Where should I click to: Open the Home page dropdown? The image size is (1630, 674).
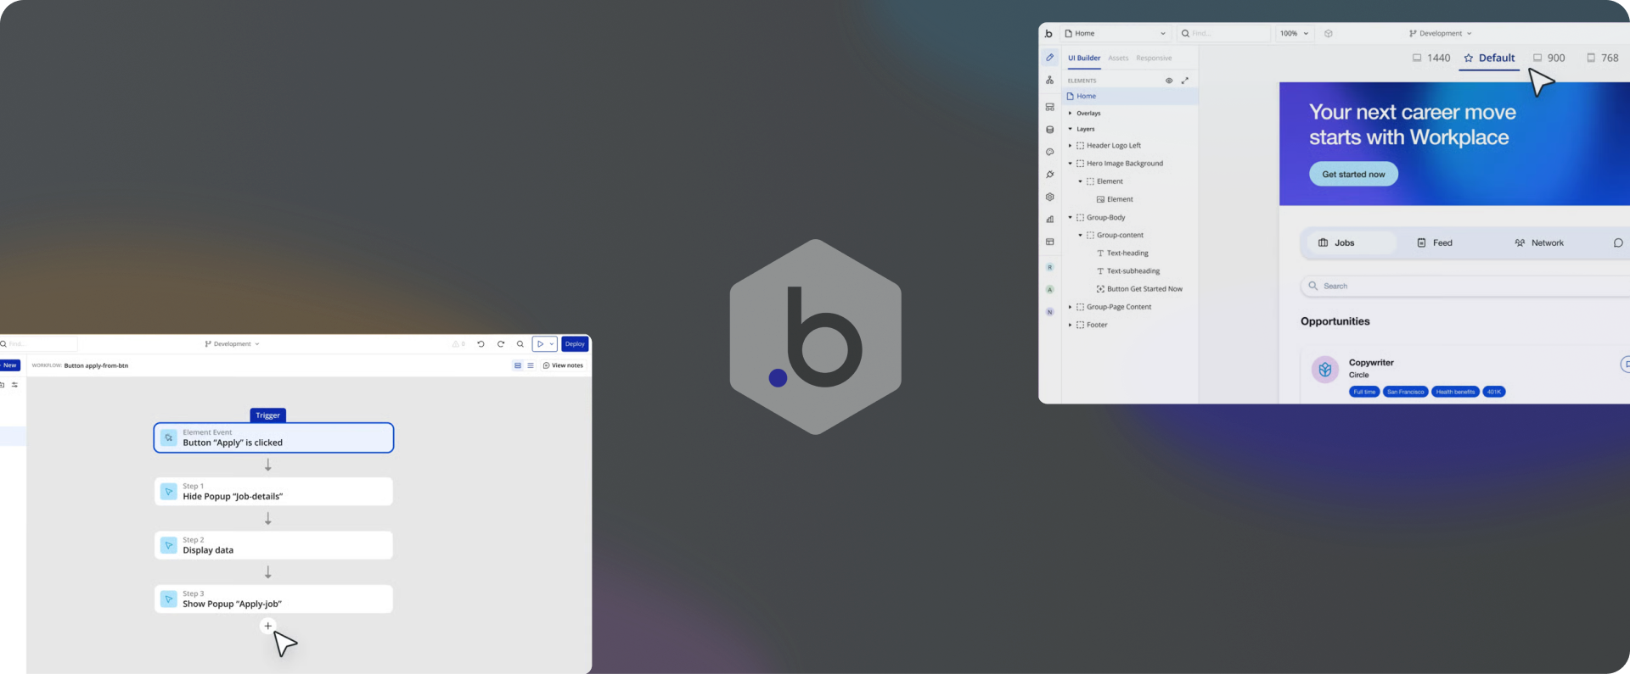1116,34
